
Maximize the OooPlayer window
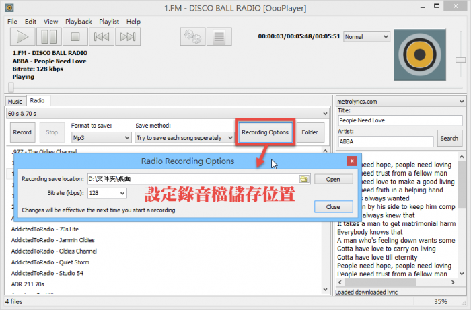[x=437, y=6]
